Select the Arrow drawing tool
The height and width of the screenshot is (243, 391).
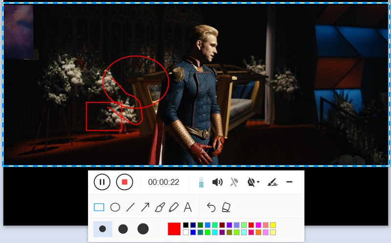(145, 207)
